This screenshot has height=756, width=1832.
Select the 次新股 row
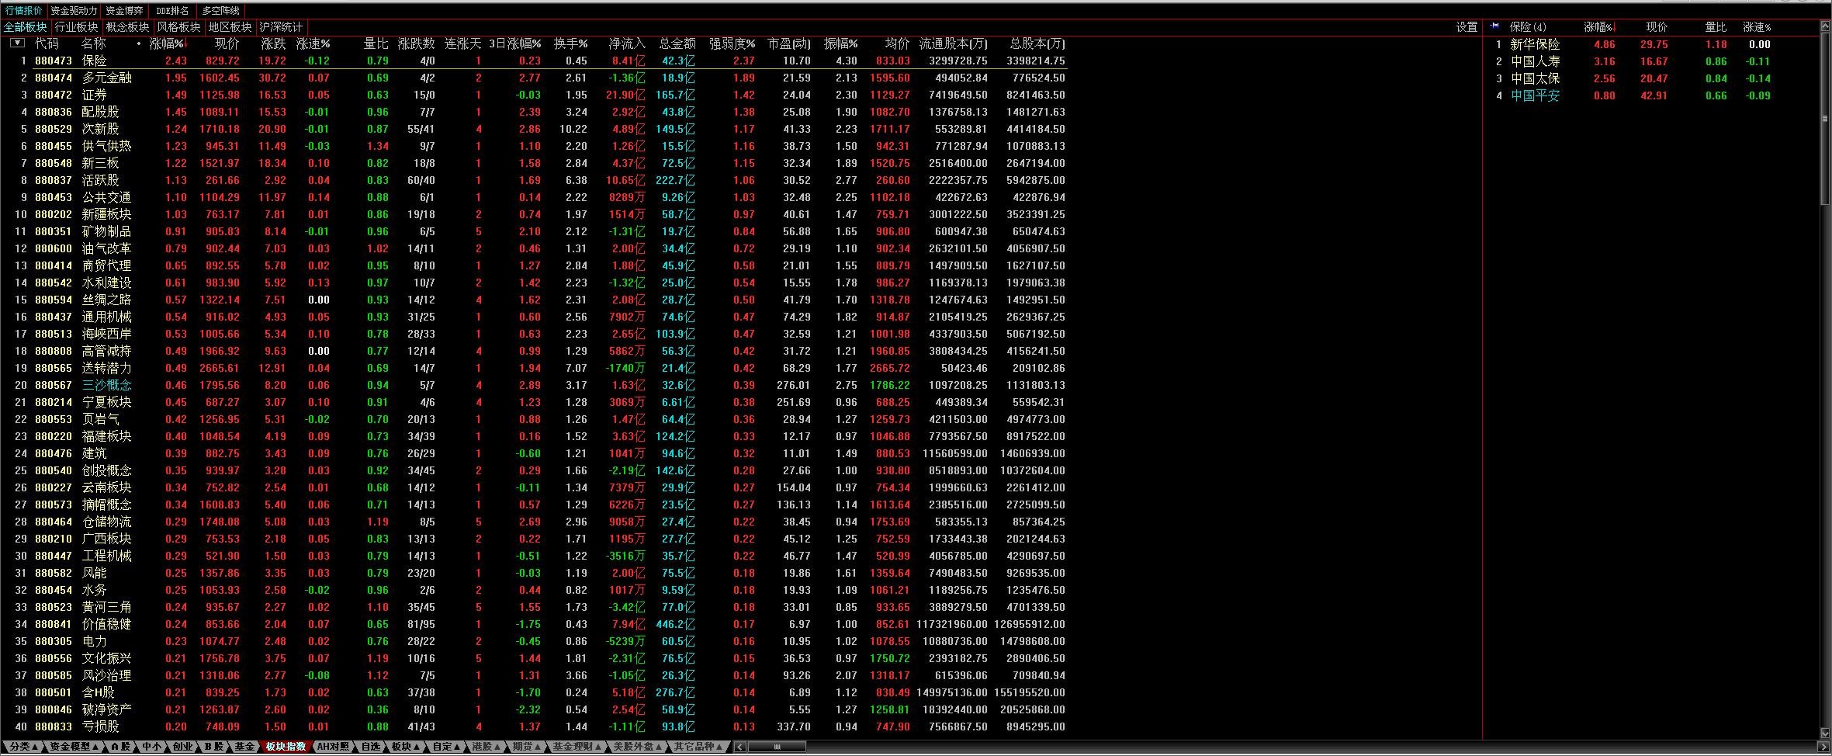point(534,129)
